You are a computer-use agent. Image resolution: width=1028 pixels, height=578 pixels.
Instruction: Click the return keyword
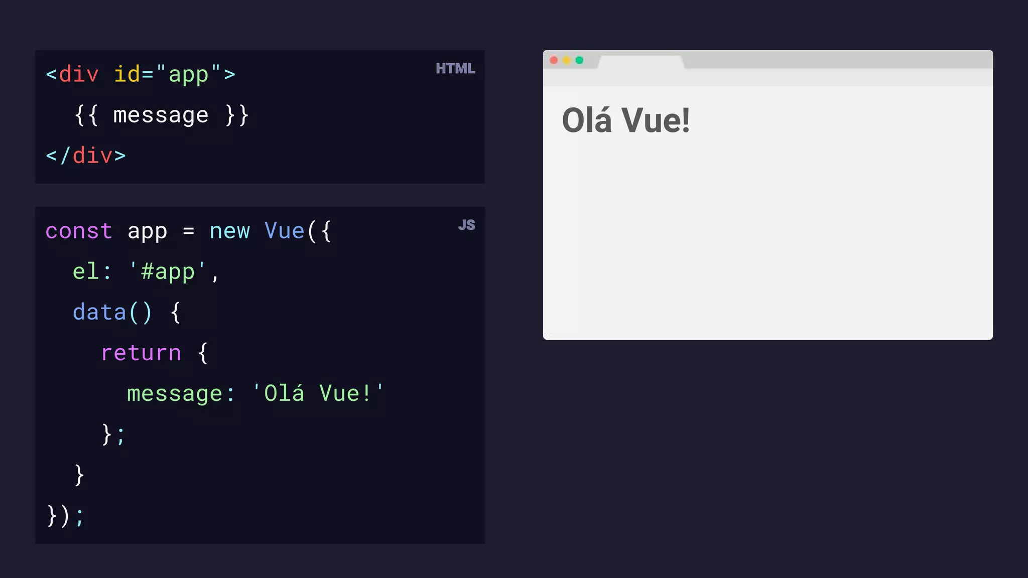(x=141, y=353)
